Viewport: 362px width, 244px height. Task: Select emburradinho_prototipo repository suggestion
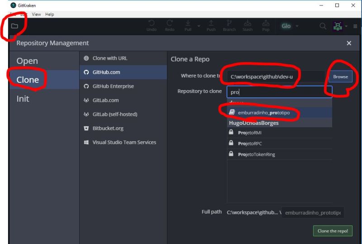click(x=279, y=113)
